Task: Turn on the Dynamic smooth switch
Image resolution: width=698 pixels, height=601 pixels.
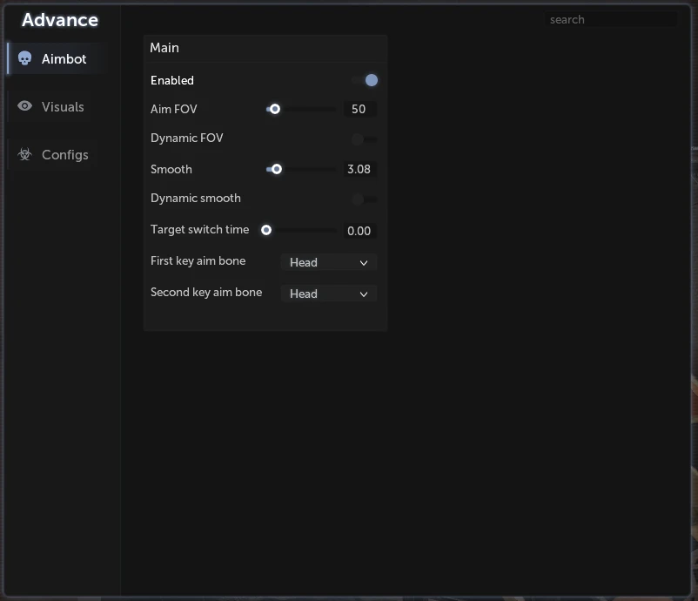Action: pos(364,199)
